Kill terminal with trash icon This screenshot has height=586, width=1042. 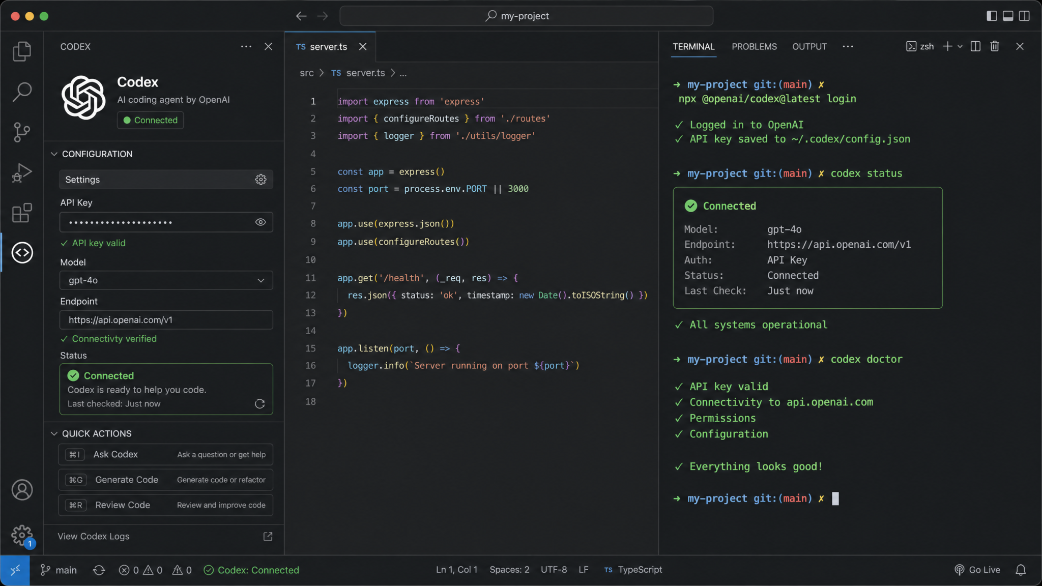[995, 46]
